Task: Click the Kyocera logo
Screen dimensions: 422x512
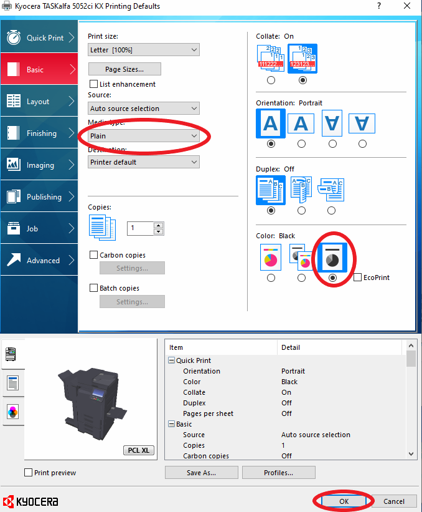Action: point(31,501)
